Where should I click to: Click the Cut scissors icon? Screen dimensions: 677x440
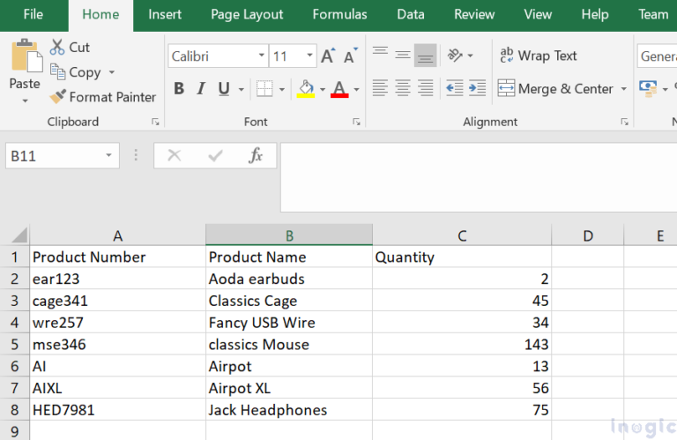[x=58, y=48]
